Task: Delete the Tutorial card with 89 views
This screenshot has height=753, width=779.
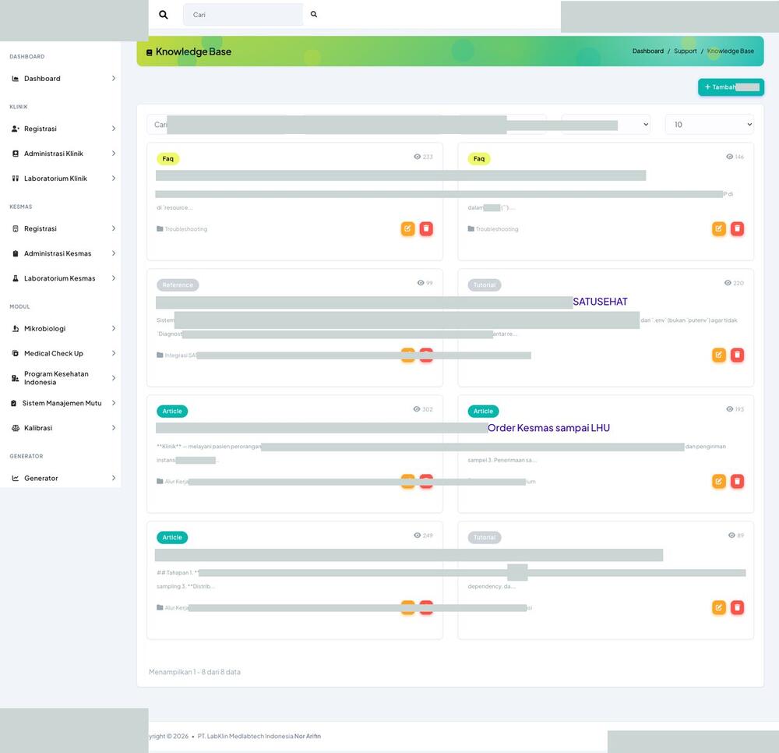Action: [737, 607]
